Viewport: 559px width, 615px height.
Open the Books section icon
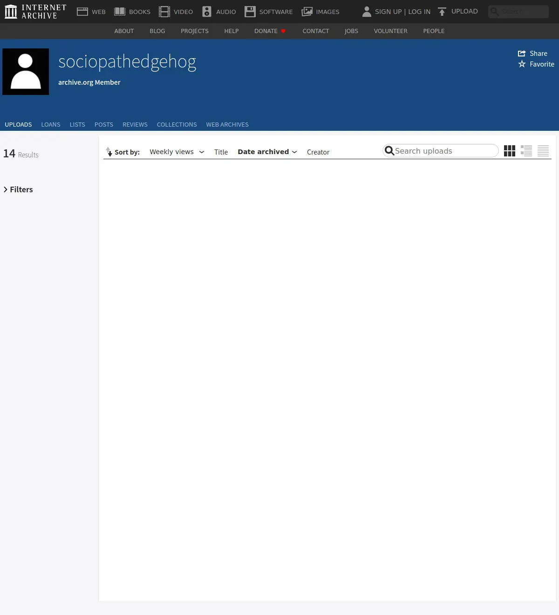120,12
